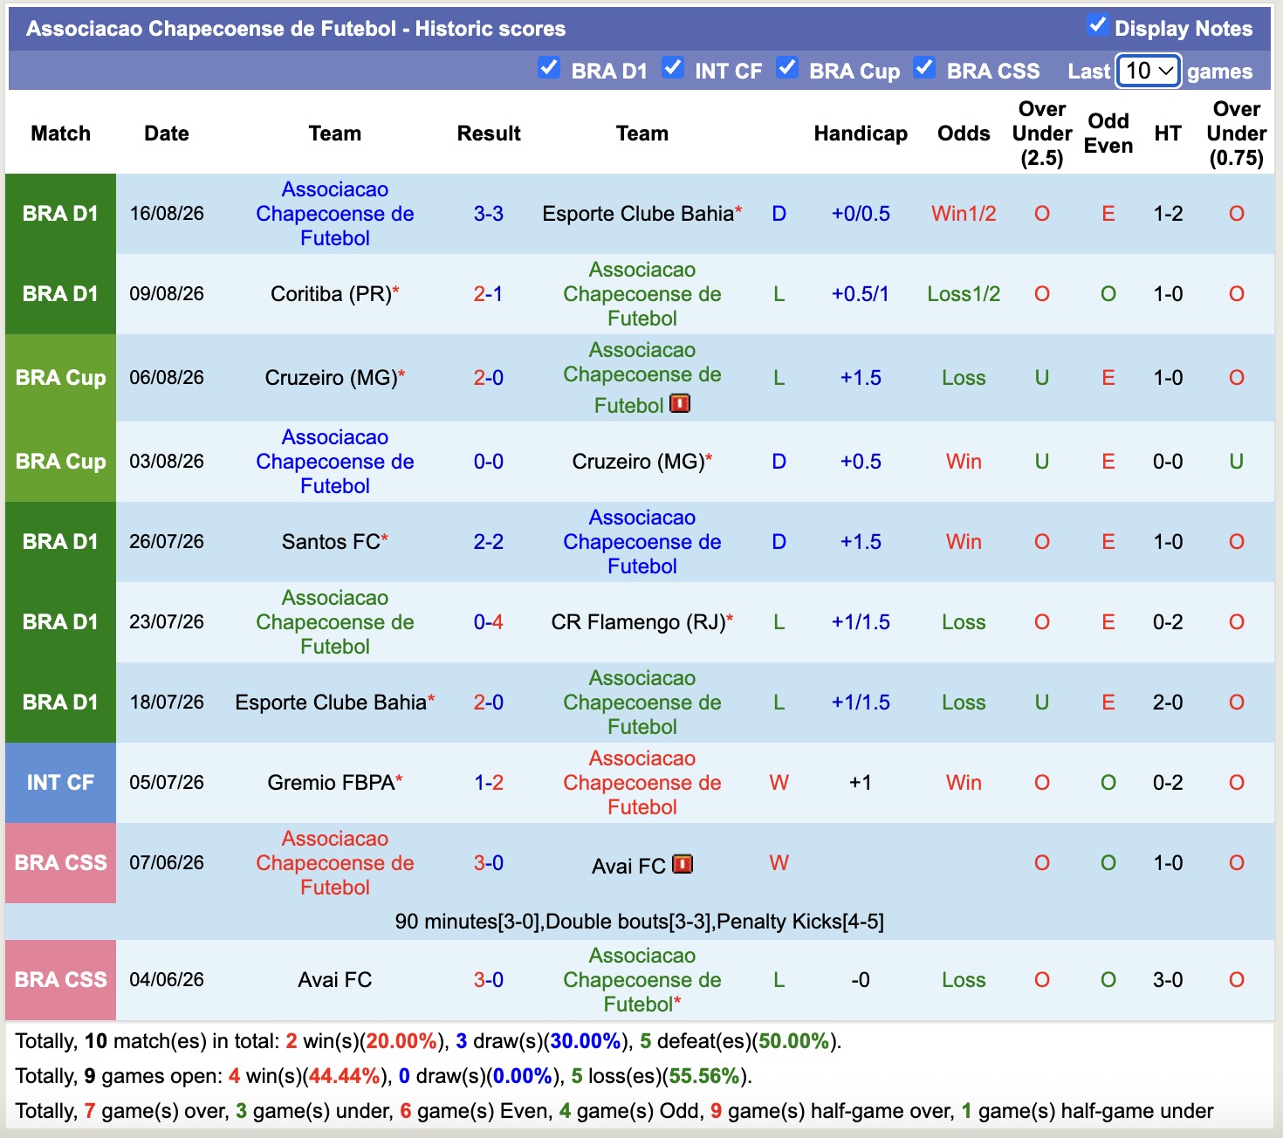
Task: Click the +1 handicap in the Gremio row
Action: [x=861, y=783]
